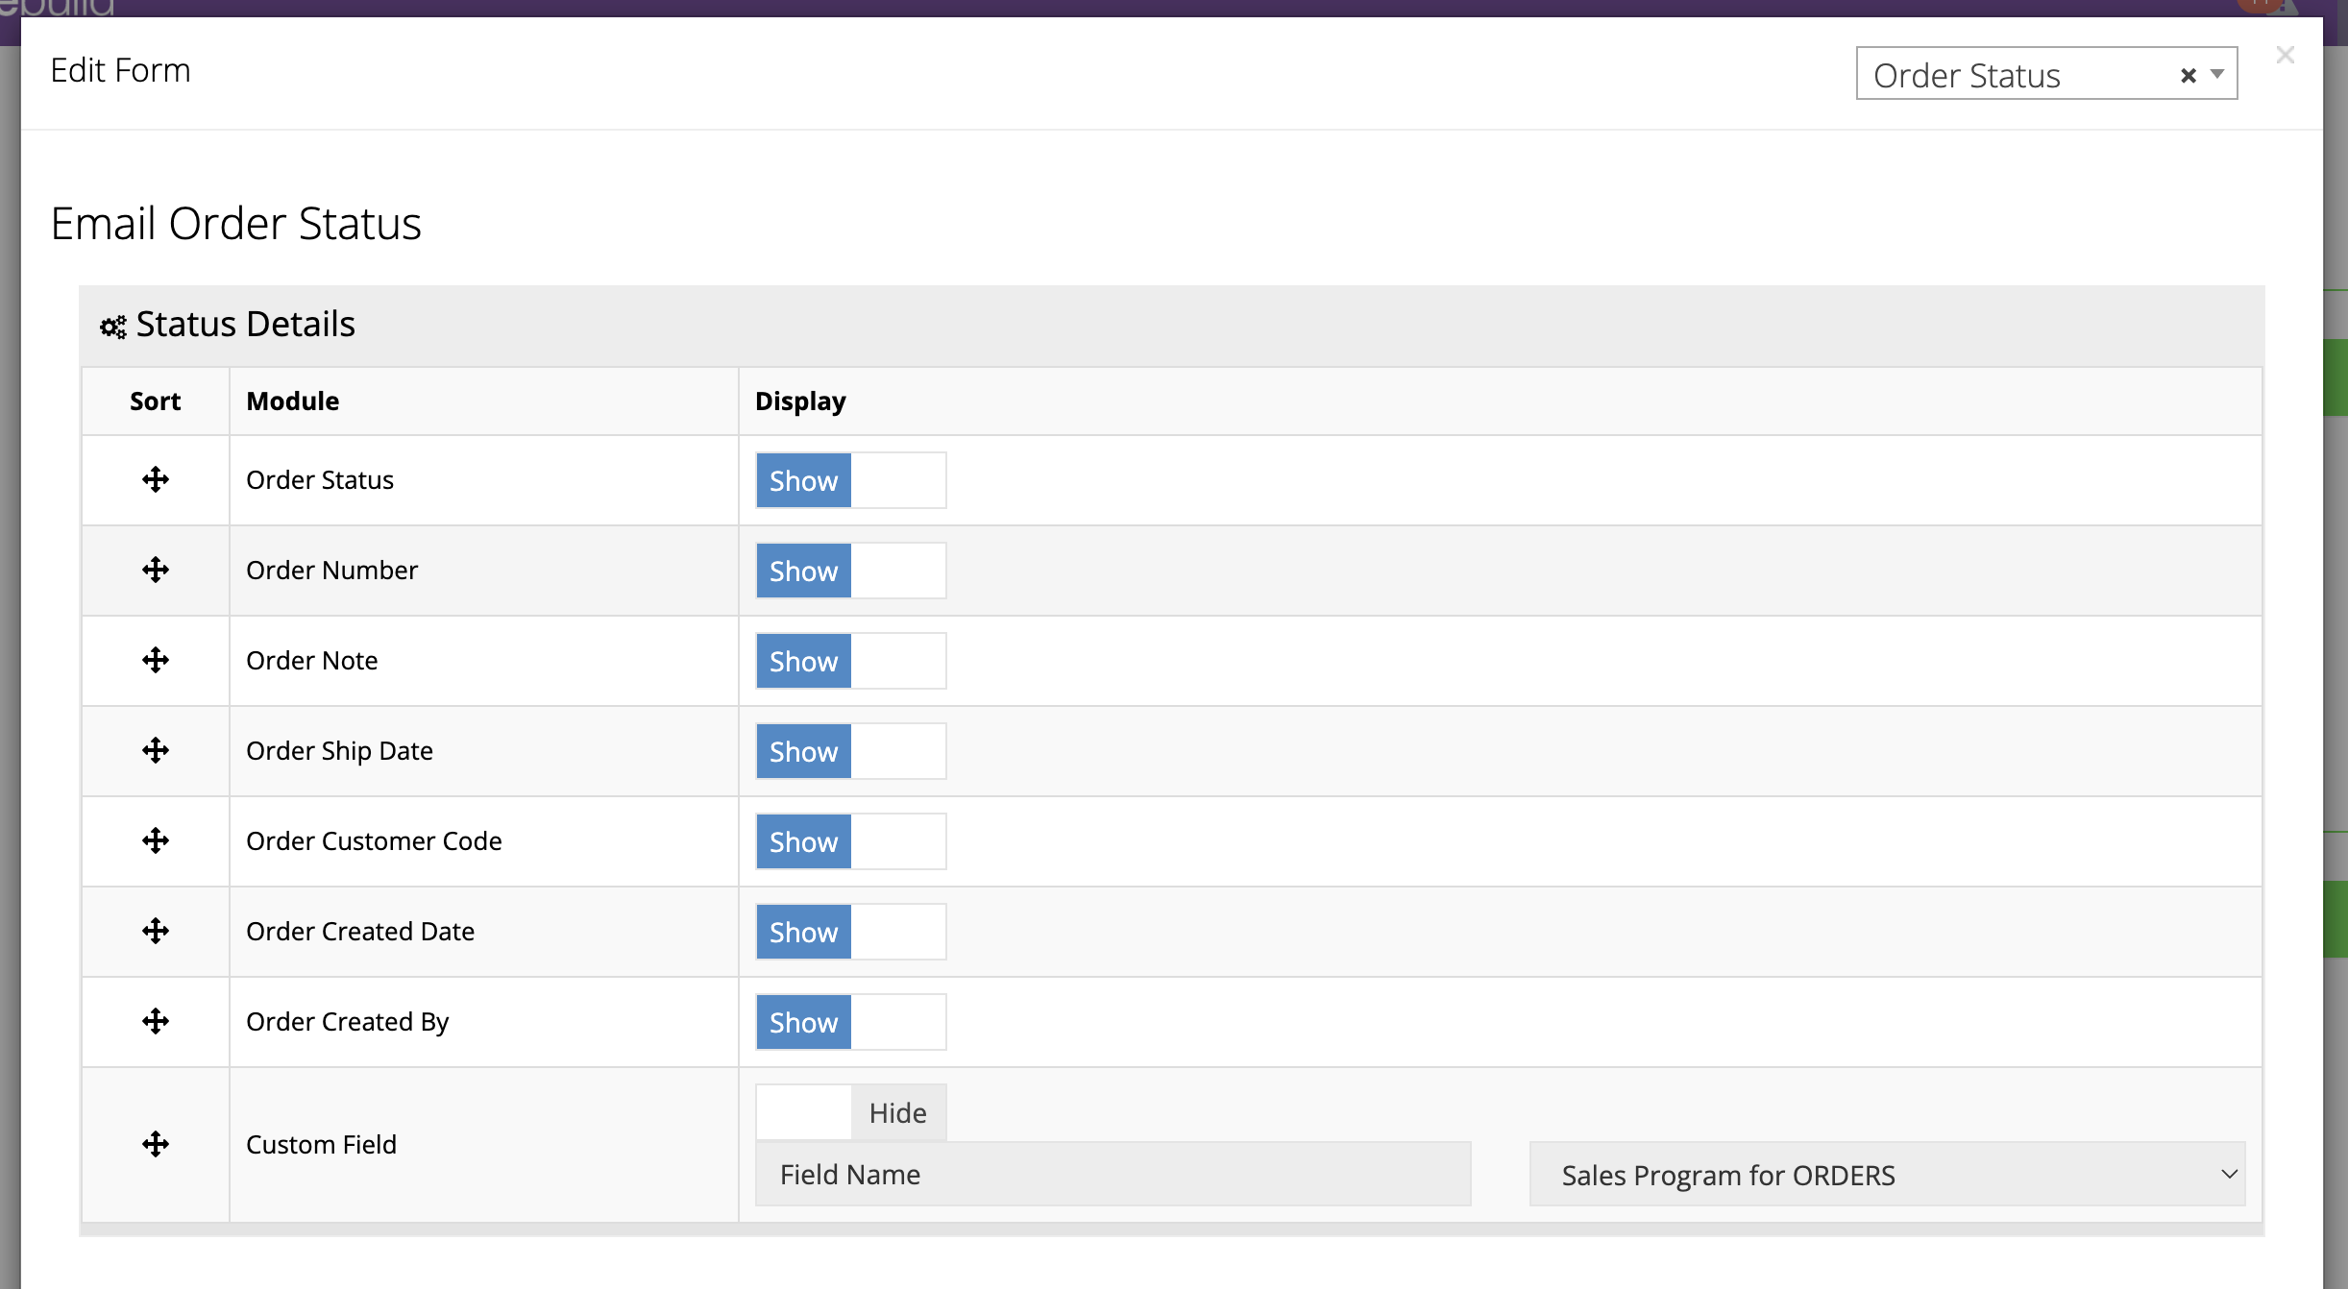This screenshot has height=1289, width=2348.
Task: Click the Field Name input box
Action: click(x=1113, y=1174)
